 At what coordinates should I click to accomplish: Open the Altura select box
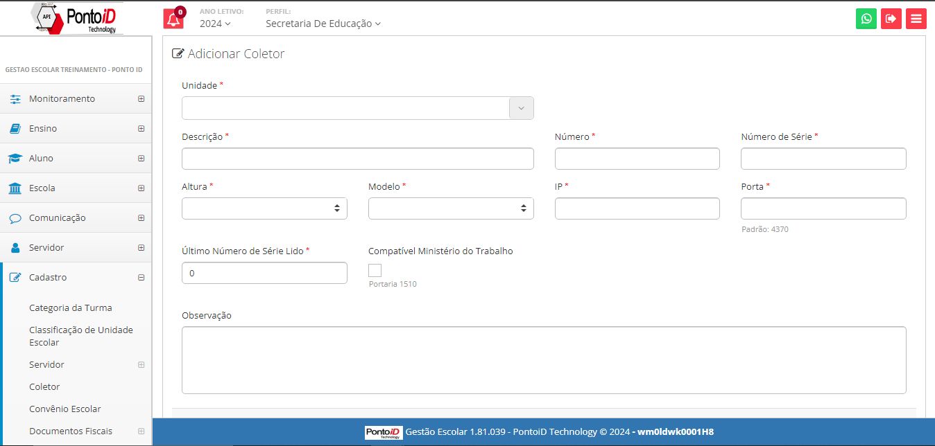(x=264, y=208)
